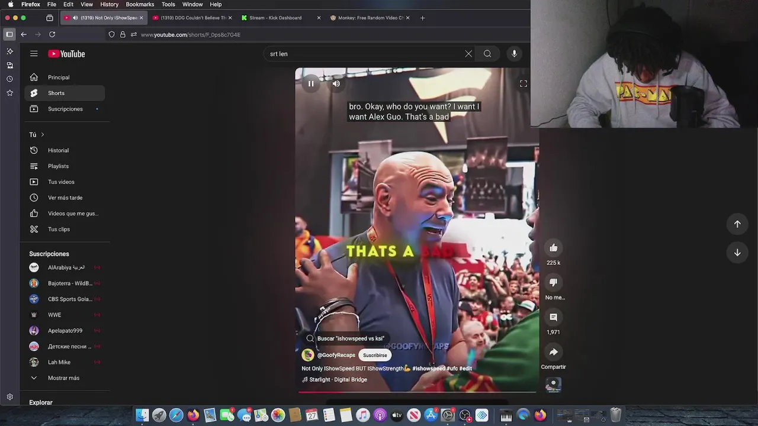Toggle the Firefox sidebar button
Image resolution: width=758 pixels, height=426 pixels.
coord(9,34)
